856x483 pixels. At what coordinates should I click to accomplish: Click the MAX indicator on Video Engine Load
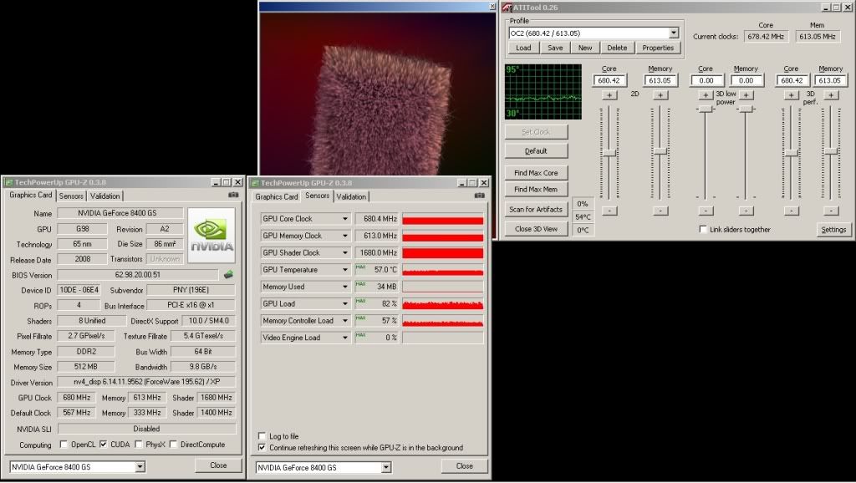360,337
